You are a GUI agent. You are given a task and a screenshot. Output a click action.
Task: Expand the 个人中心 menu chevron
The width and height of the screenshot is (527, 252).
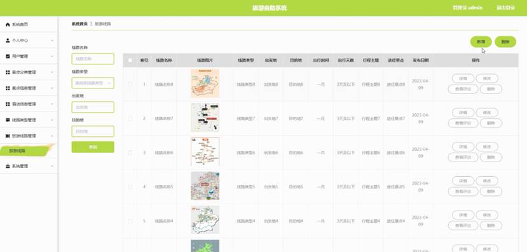pos(52,40)
